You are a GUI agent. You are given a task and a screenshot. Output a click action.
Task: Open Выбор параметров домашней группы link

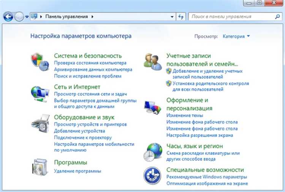click(x=95, y=103)
